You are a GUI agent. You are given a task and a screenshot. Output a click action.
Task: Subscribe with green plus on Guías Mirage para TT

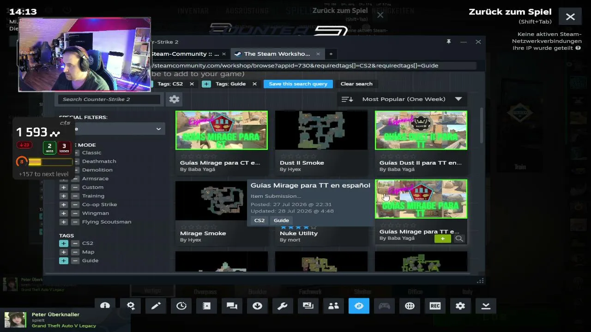[443, 239]
